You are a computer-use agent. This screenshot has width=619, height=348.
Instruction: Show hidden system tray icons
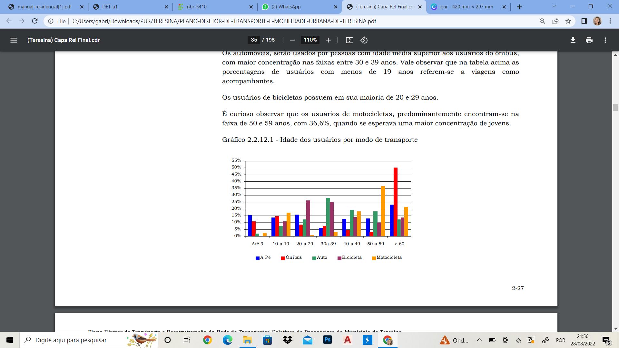pyautogui.click(x=479, y=340)
